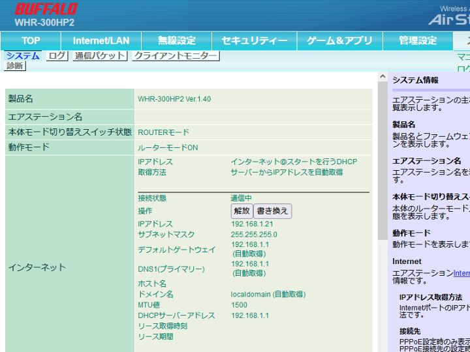Open the セキュリティー tab
This screenshot has height=352, width=470.
point(254,40)
